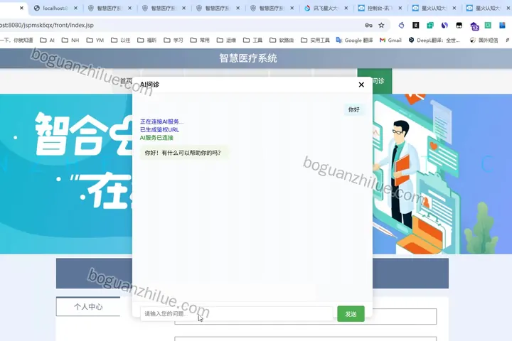512x341 pixels.
Task: Close the 讯飞星火大 browser tab
Action: pyautogui.click(x=346, y=8)
